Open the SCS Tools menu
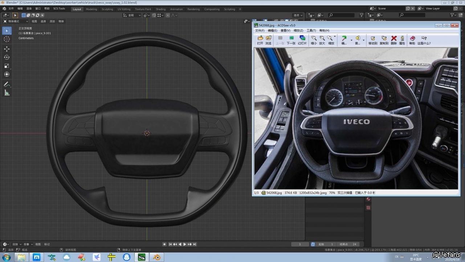Viewport: 465px width, 262px height. click(x=59, y=8)
